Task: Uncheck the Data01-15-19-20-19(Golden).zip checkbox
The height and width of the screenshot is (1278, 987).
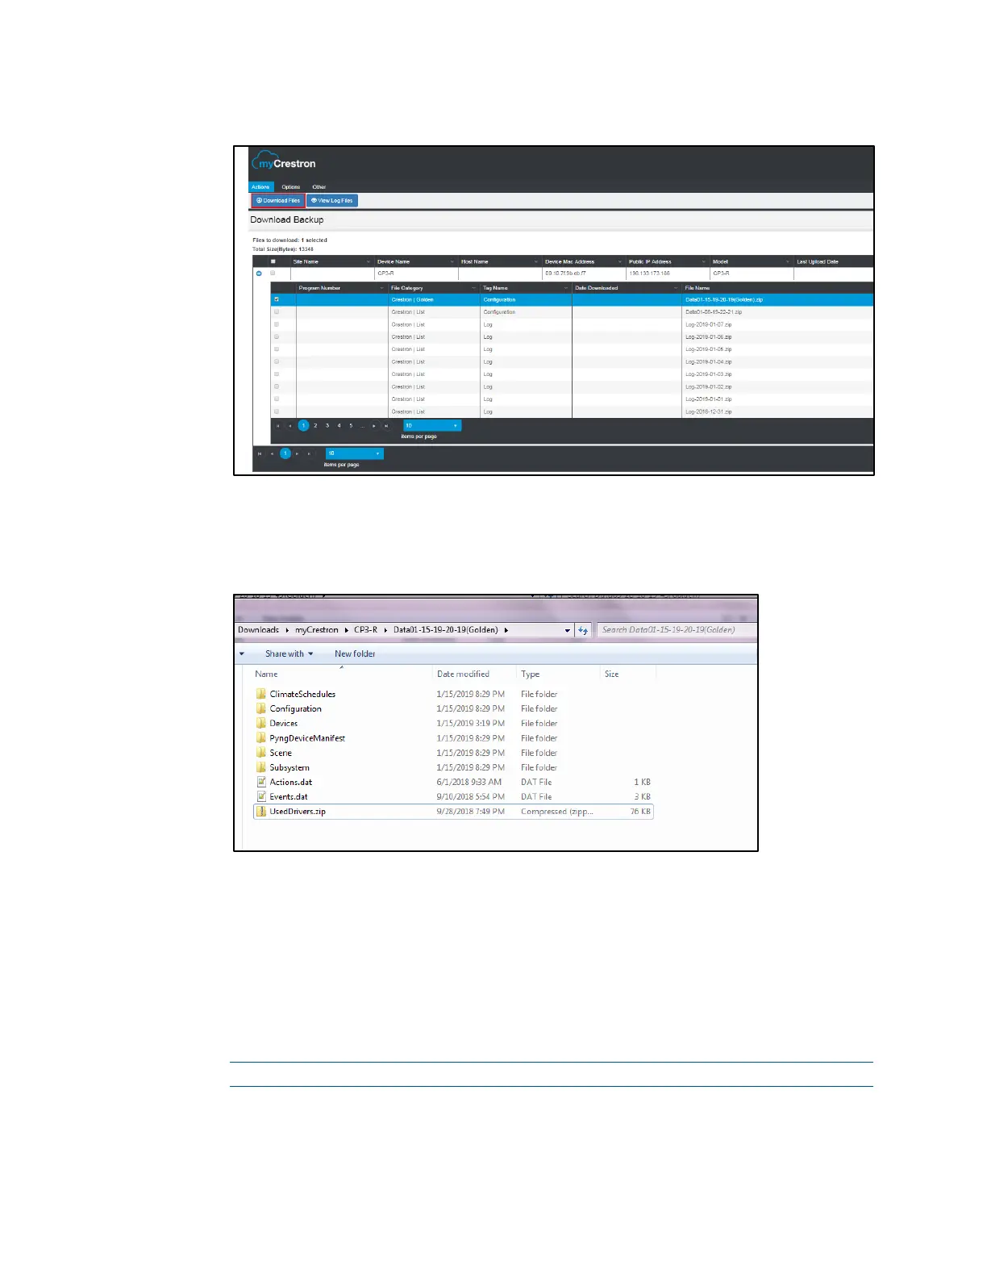Action: pyautogui.click(x=277, y=299)
